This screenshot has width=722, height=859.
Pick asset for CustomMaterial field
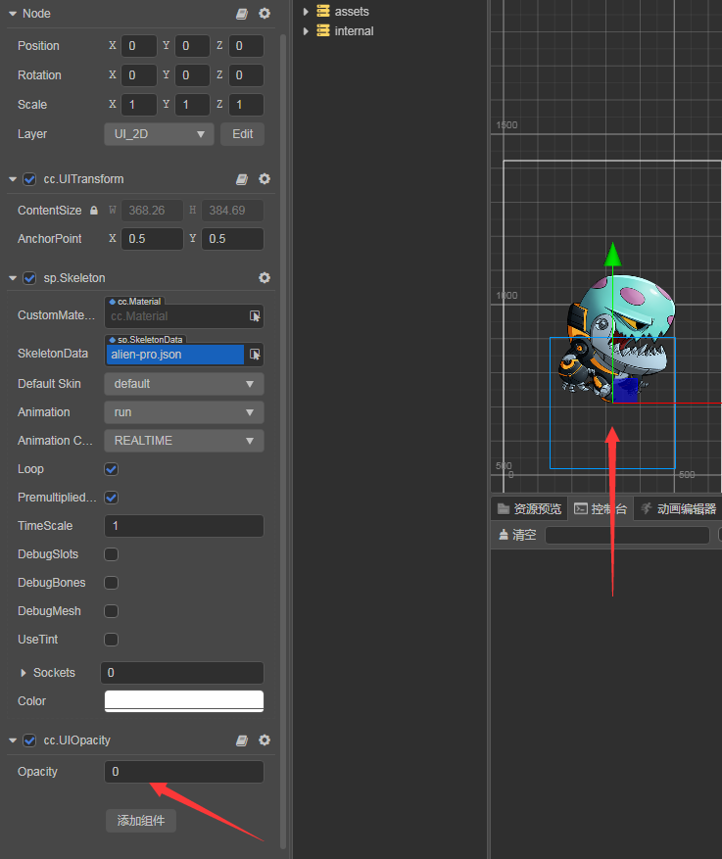tap(255, 316)
